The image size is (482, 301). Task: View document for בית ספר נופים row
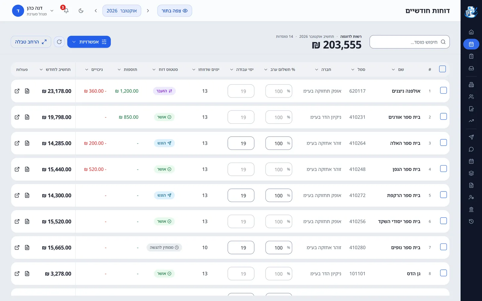click(27, 247)
